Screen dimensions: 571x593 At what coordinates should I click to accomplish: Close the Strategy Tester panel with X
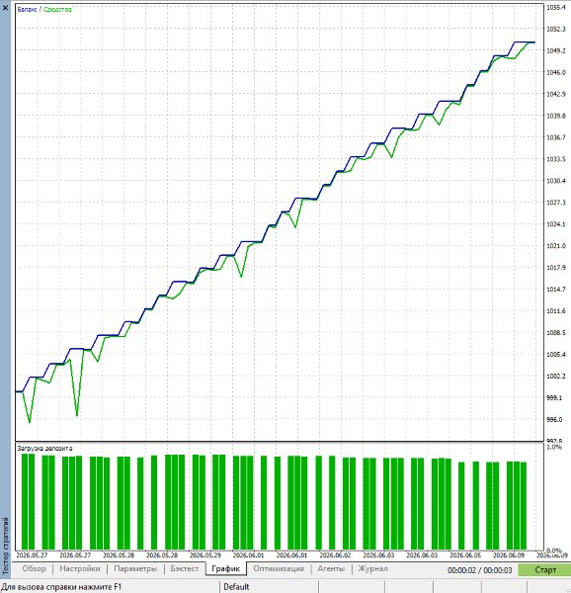5,7
